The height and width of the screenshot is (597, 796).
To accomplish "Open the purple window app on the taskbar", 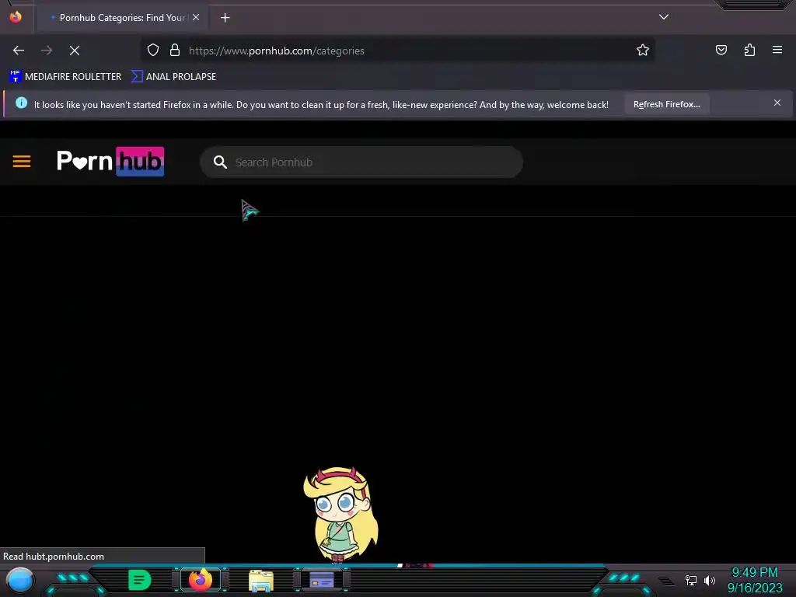I will (322, 580).
